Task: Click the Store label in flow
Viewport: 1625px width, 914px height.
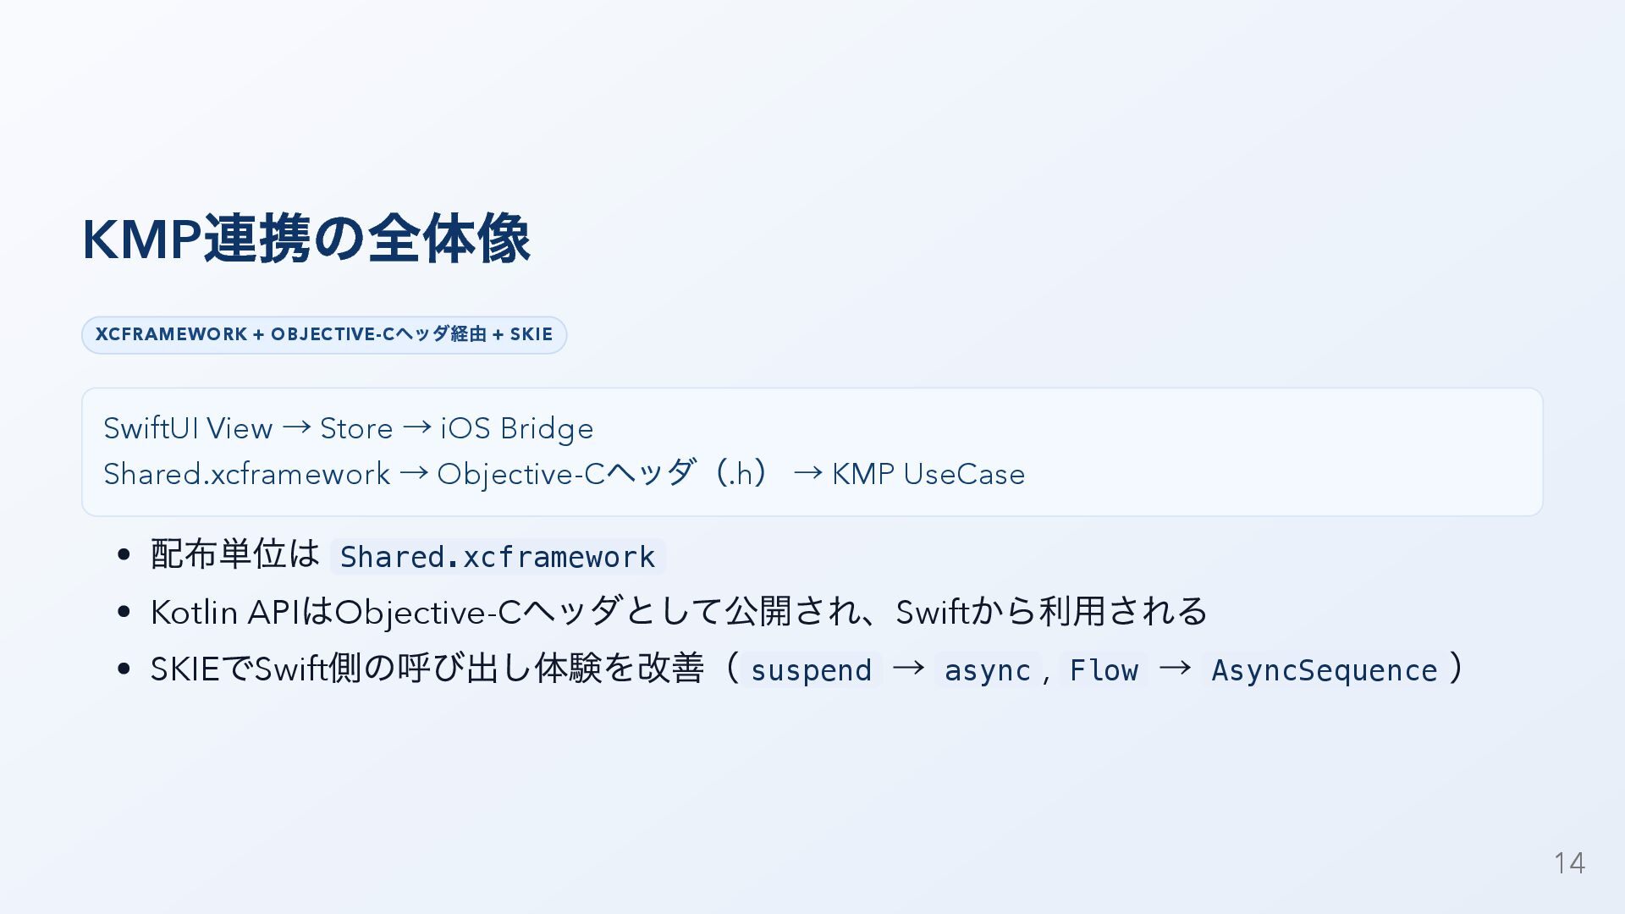Action: point(356,429)
